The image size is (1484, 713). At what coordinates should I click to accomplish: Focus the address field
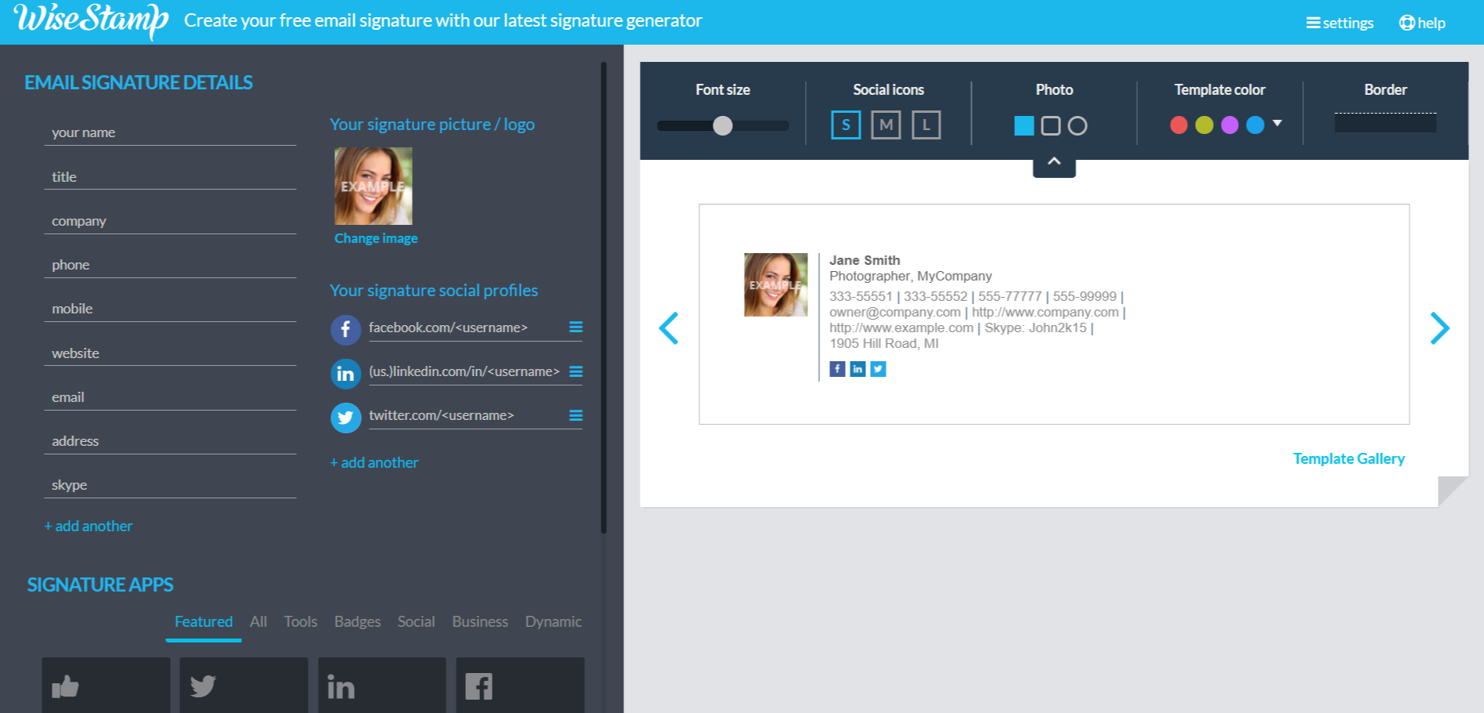[170, 441]
